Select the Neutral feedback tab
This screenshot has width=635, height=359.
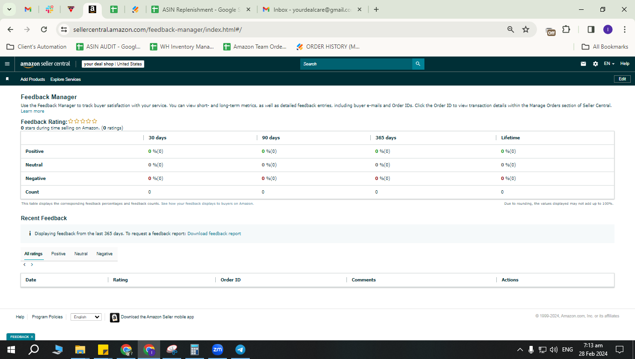click(x=81, y=254)
